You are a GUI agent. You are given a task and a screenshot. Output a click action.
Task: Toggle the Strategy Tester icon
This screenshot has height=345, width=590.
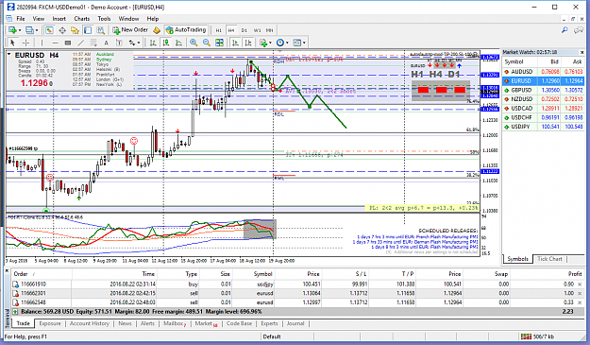pyautogui.click(x=100, y=30)
